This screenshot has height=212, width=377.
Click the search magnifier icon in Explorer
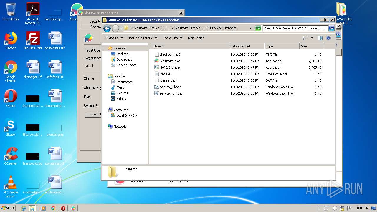[x=331, y=28]
